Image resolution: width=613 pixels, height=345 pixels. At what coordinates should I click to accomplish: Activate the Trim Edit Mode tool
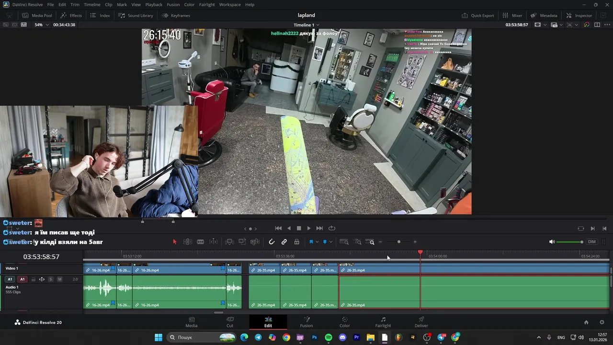pyautogui.click(x=188, y=242)
